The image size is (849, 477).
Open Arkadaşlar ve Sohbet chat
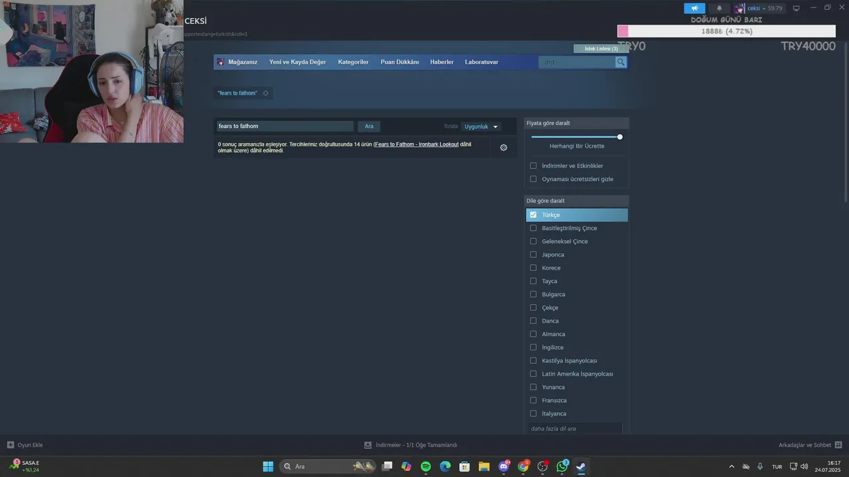pyautogui.click(x=810, y=445)
